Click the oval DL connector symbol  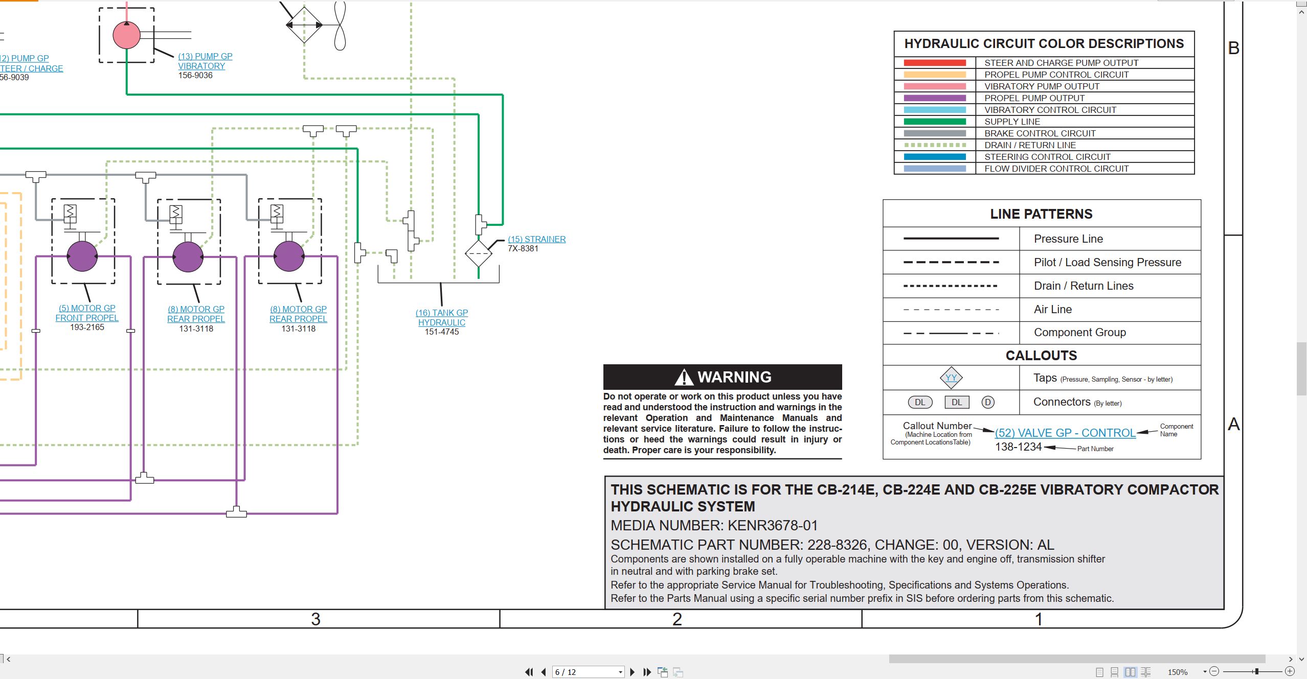pos(920,402)
